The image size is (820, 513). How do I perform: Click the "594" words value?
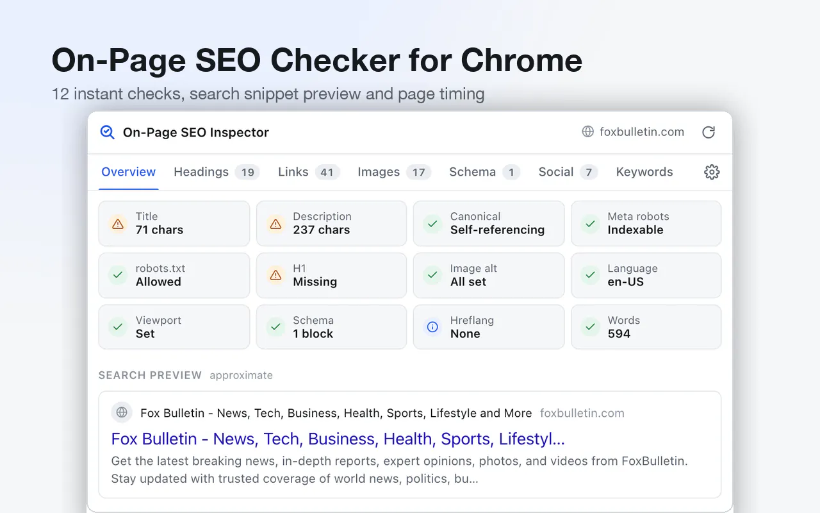619,333
